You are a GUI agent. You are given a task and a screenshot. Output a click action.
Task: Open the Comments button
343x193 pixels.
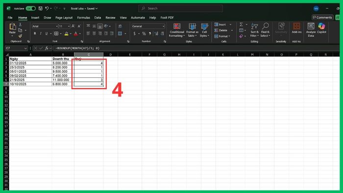[322, 17]
